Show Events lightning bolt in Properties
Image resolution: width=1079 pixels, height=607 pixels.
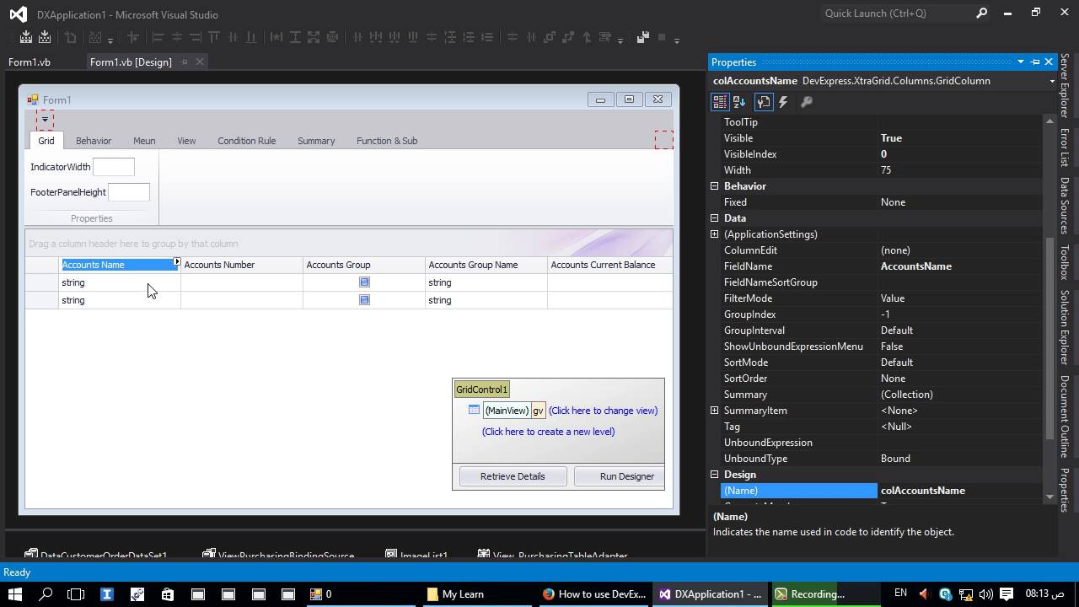pos(783,102)
